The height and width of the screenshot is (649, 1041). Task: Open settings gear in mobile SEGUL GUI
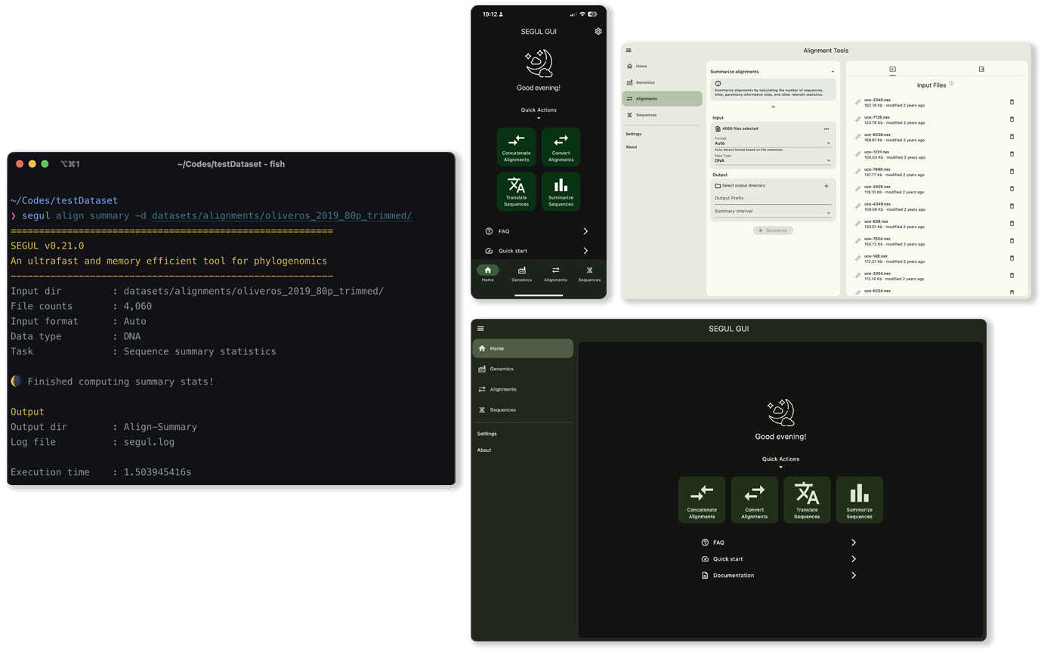[x=598, y=32]
